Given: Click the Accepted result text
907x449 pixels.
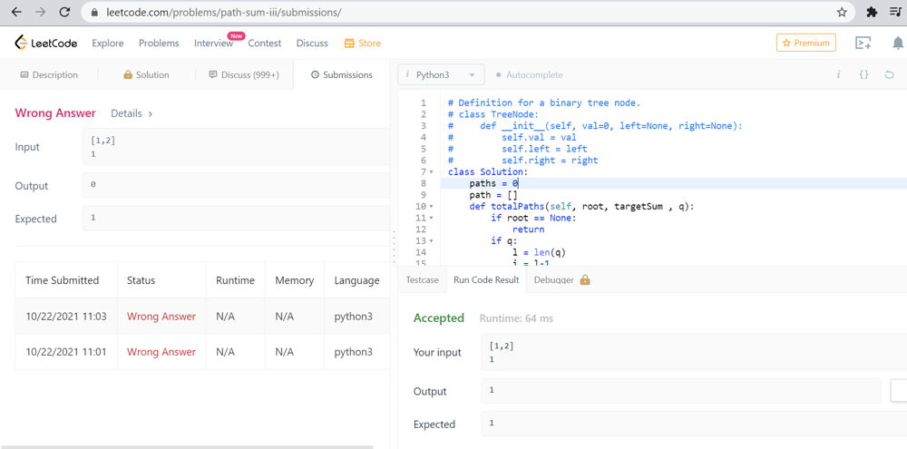Looking at the screenshot, I should pos(439,318).
